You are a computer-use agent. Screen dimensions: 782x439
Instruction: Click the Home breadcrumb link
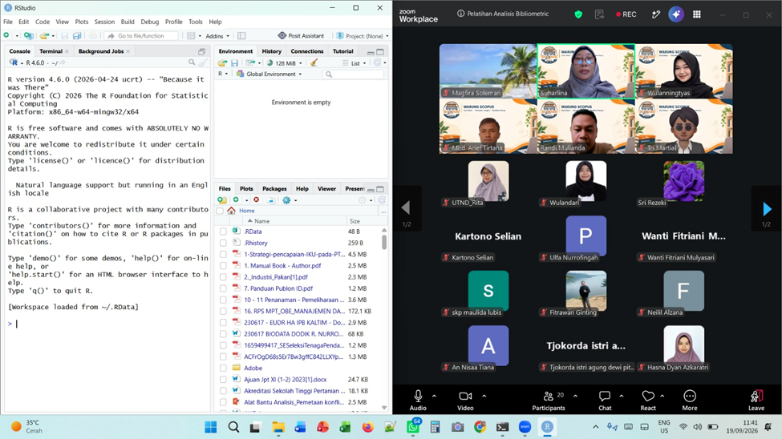[246, 211]
